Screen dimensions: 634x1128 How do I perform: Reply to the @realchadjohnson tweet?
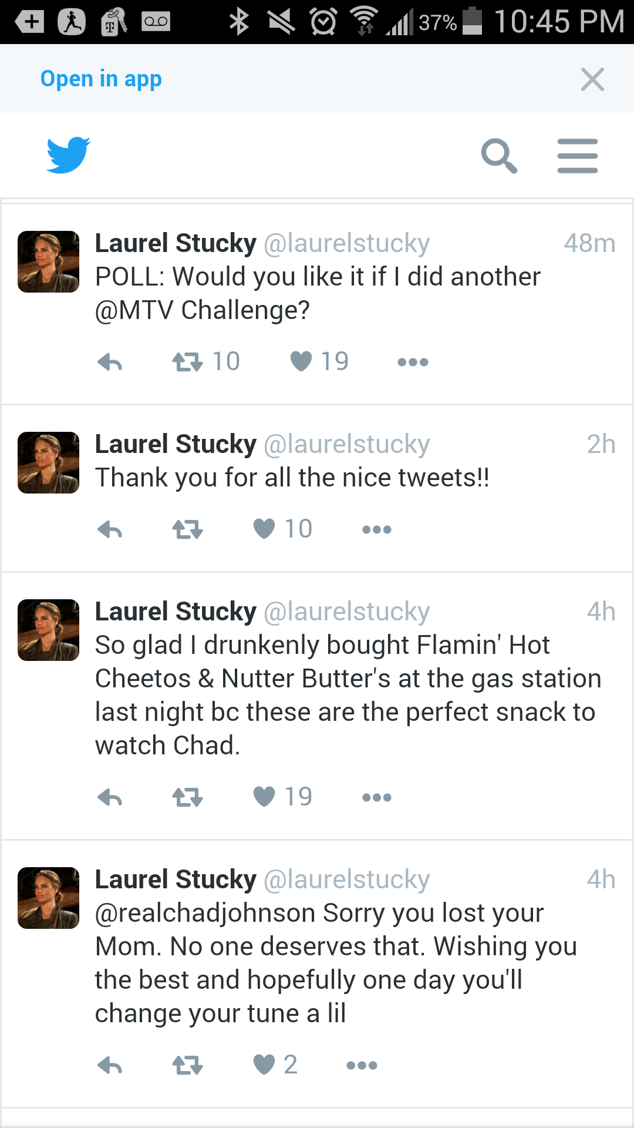[x=110, y=1065]
